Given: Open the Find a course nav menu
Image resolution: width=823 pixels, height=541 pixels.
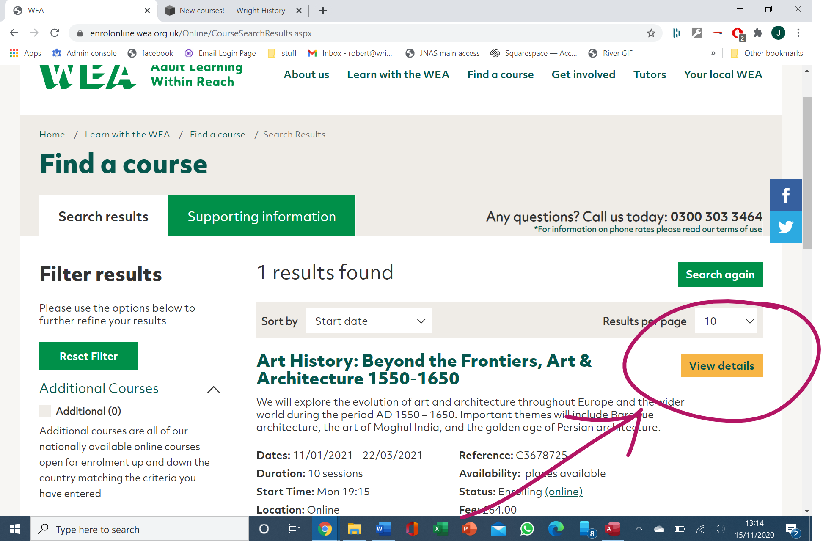Looking at the screenshot, I should pyautogui.click(x=500, y=74).
